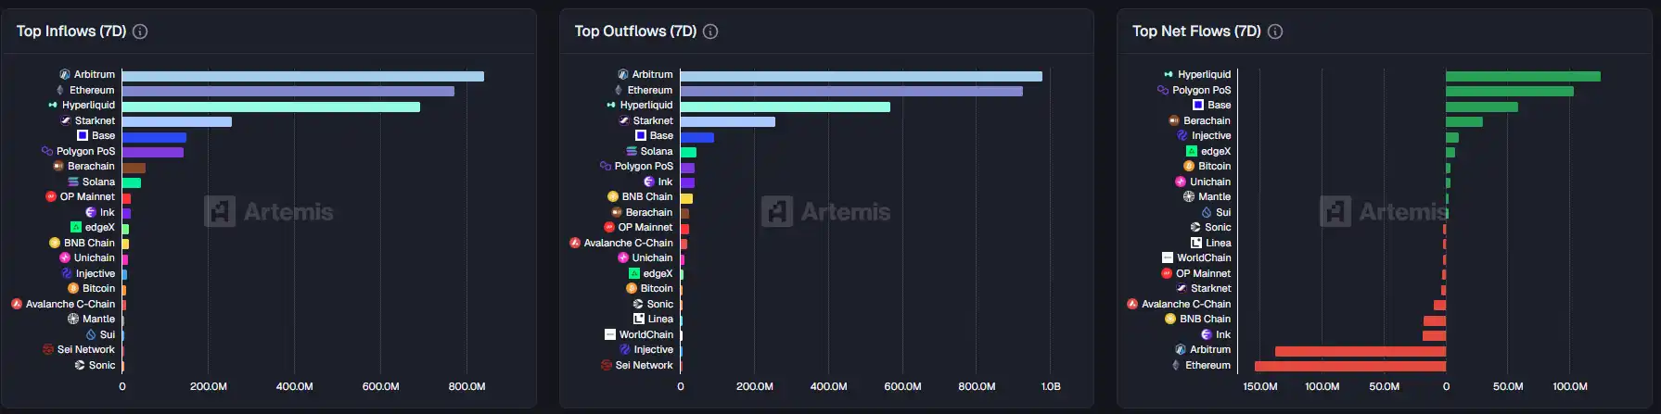The image size is (1661, 414).
Task: Click Polygon PoS icon in Top Net Flows chart
Action: tap(1163, 90)
